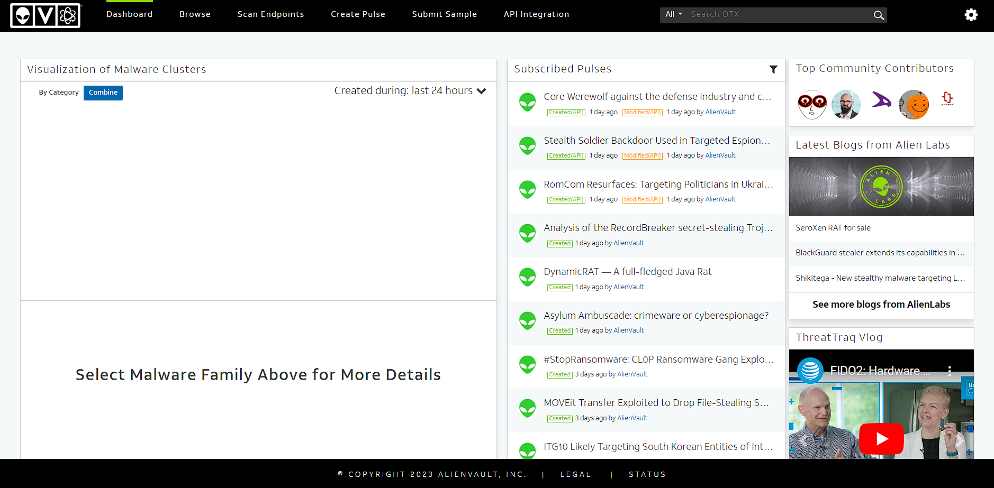Open the three-dot menu on the FIDO2 video
Viewport: 994px width, 488px height.
point(950,371)
